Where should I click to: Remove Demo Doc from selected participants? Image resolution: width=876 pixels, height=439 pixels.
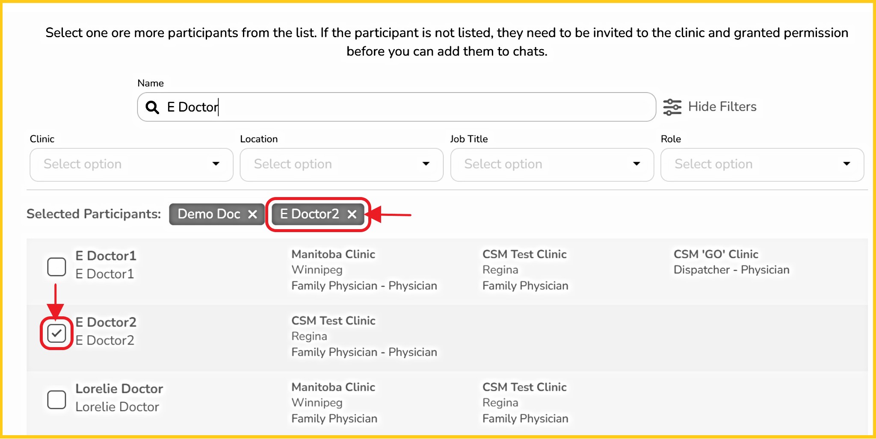click(x=253, y=214)
